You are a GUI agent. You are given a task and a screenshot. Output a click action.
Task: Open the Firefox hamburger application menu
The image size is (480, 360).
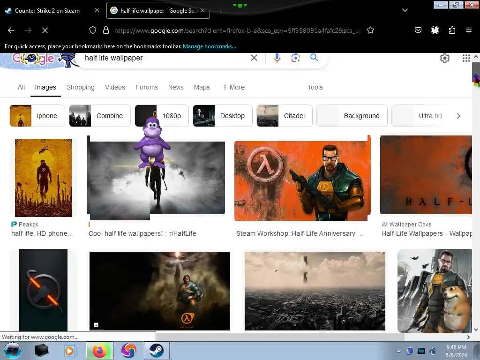[468, 30]
